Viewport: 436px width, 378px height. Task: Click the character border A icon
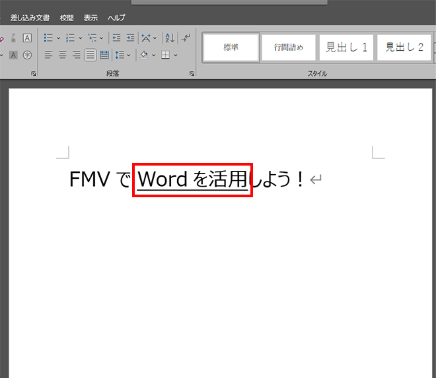(x=27, y=38)
